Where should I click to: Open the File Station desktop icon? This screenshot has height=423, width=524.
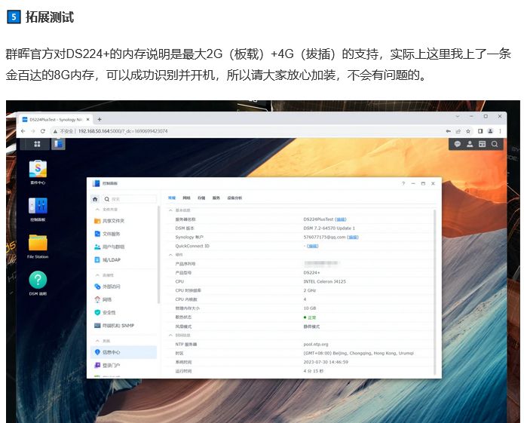[38, 247]
